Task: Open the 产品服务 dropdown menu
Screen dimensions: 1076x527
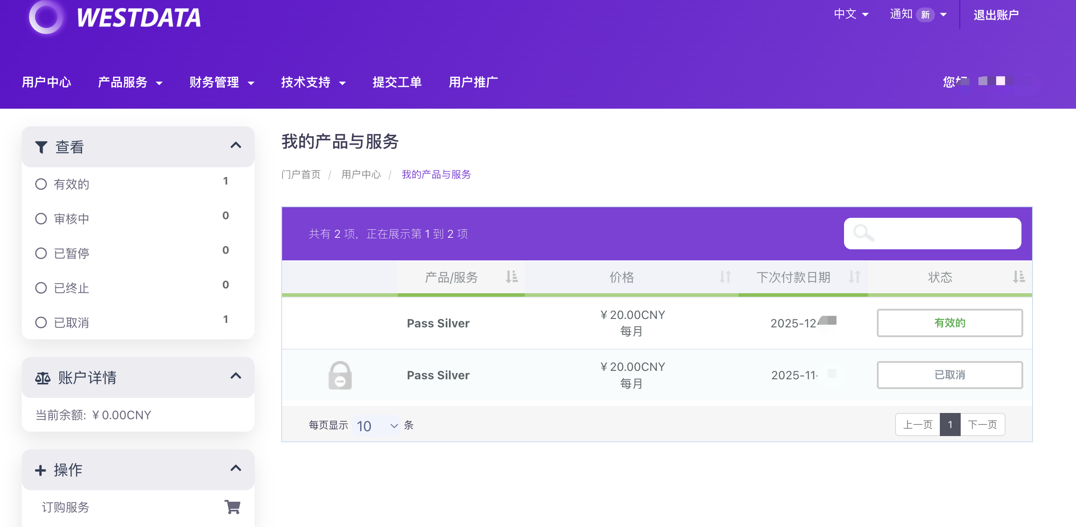Action: point(130,82)
